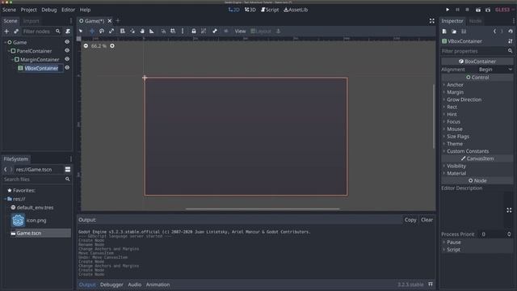The width and height of the screenshot is (517, 291).
Task: Toggle visibility of VBoxContainer node
Action: pyautogui.click(x=67, y=68)
